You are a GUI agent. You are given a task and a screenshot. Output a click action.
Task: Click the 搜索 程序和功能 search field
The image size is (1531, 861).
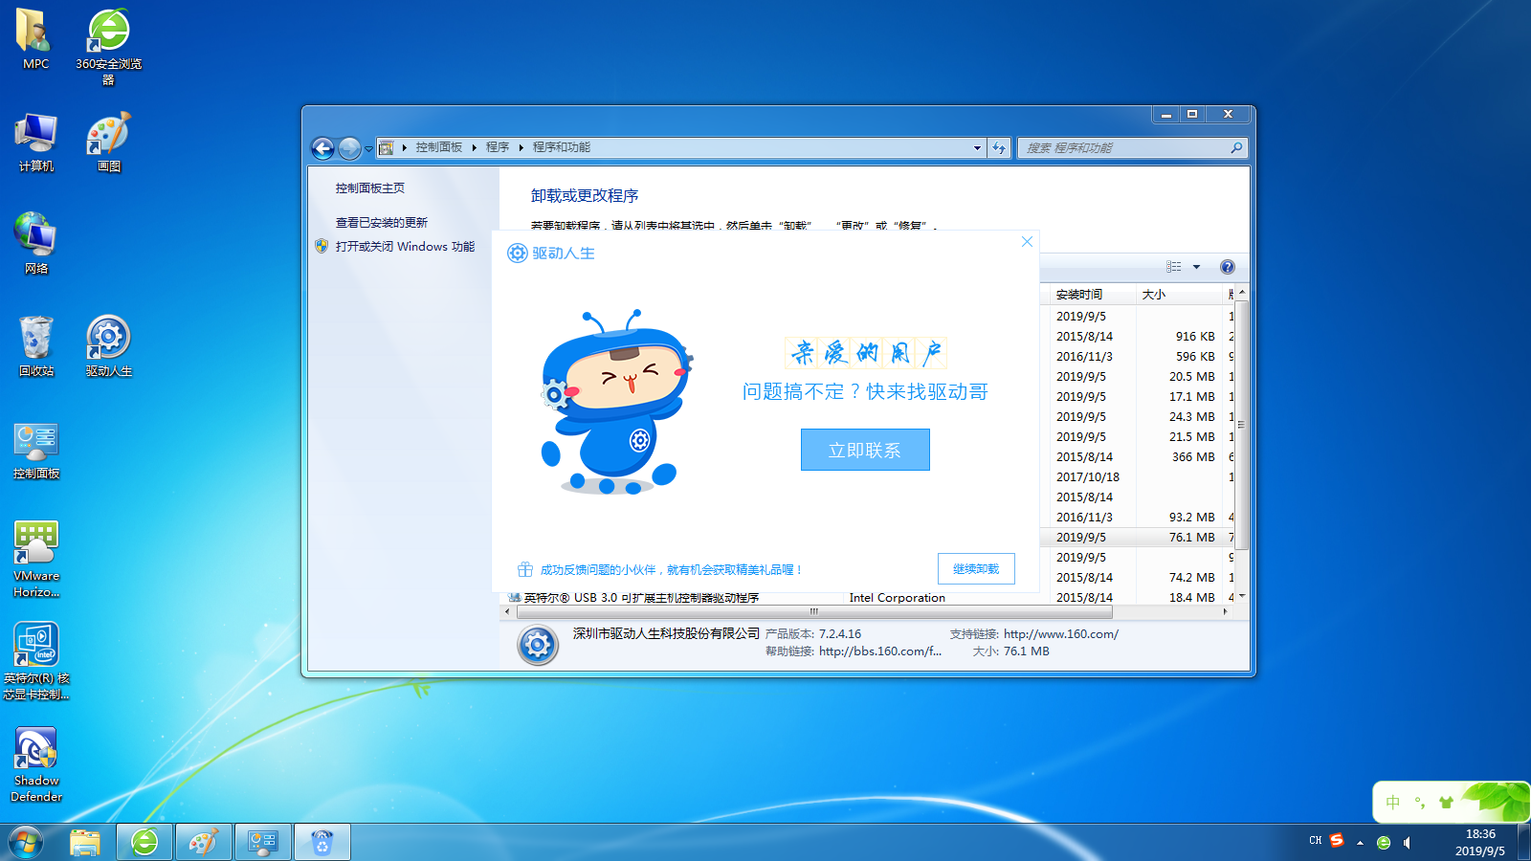(x=1132, y=148)
